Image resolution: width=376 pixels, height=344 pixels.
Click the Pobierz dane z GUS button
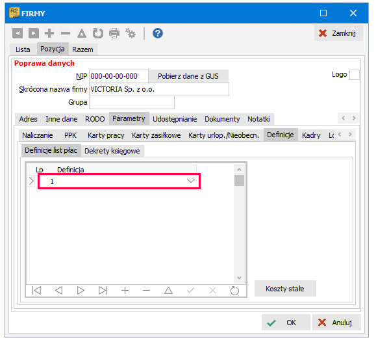(x=188, y=76)
